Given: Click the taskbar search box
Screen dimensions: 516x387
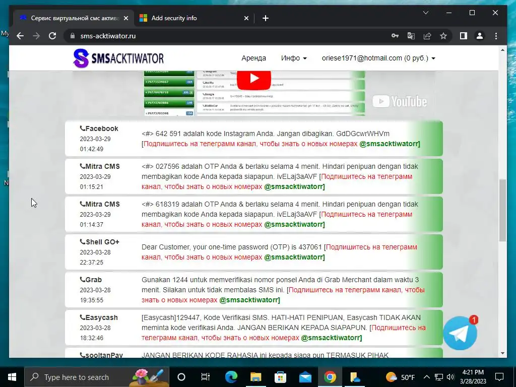Looking at the screenshot, I should (97, 377).
